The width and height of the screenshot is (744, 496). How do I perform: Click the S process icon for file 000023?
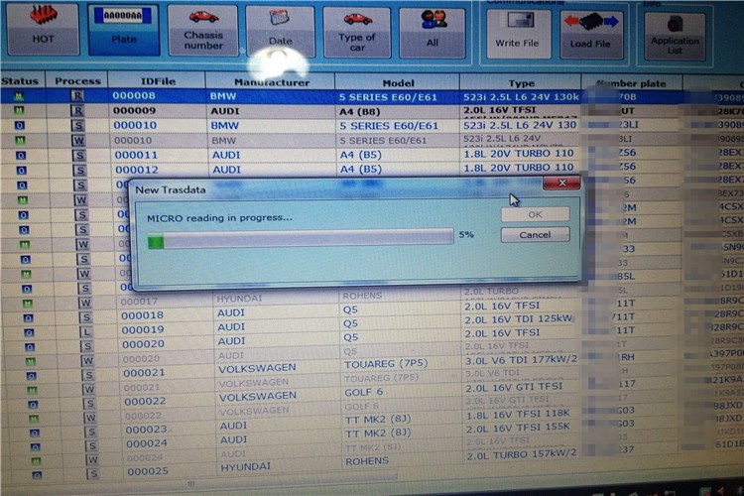pos(91,432)
